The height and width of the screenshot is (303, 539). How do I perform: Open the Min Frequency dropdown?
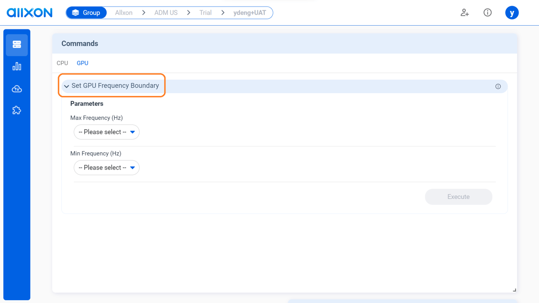point(106,168)
